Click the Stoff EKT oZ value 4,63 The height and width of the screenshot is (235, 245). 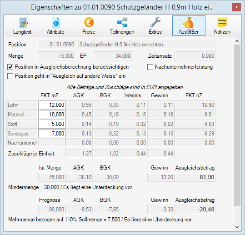(195, 124)
